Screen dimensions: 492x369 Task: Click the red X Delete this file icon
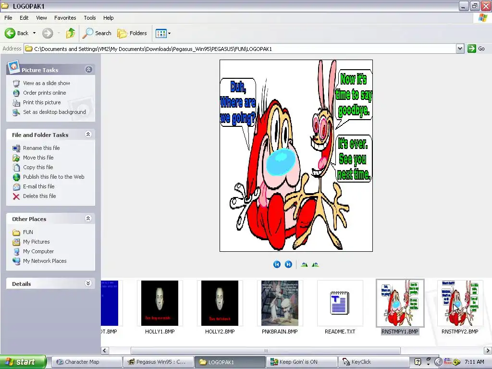click(x=16, y=197)
